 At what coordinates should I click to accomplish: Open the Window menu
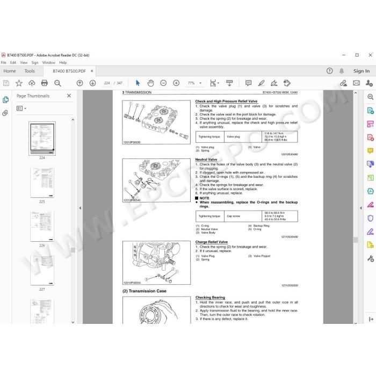[49, 63]
